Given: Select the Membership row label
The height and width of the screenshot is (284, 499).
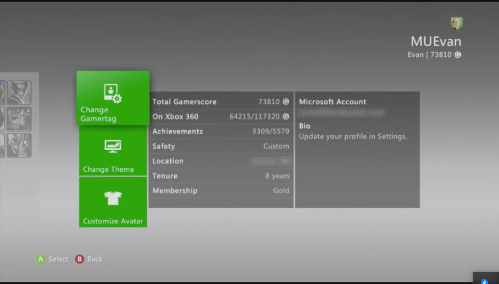Looking at the screenshot, I should [x=175, y=191].
